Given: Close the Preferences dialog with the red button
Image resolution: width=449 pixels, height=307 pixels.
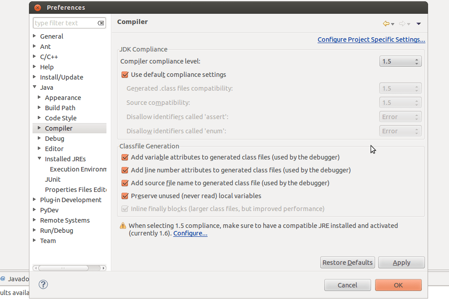Looking at the screenshot, I should [x=37, y=8].
